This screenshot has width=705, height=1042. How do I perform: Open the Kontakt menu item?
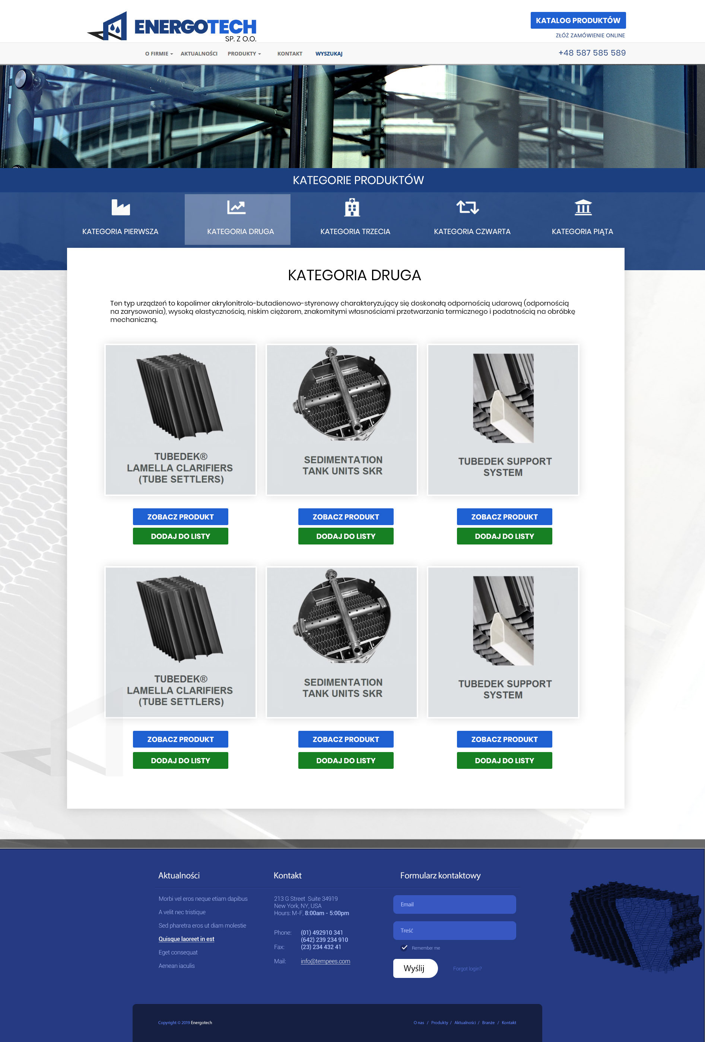(x=289, y=53)
